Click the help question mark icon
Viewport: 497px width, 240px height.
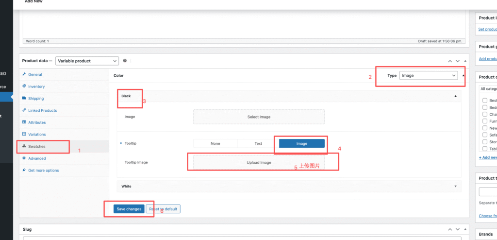[x=125, y=61]
